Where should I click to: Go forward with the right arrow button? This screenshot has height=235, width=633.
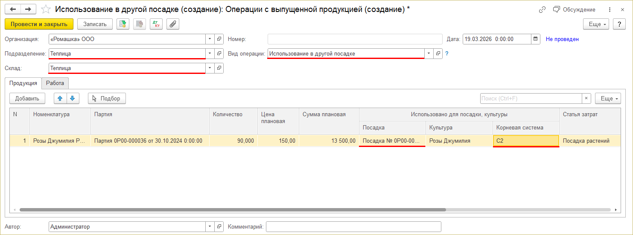[28, 9]
